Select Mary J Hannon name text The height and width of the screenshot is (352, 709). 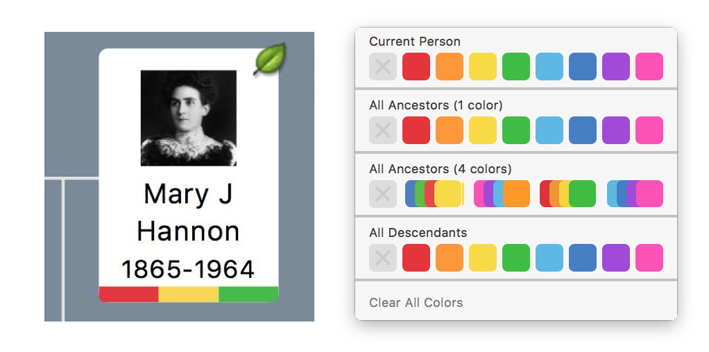coord(188,212)
